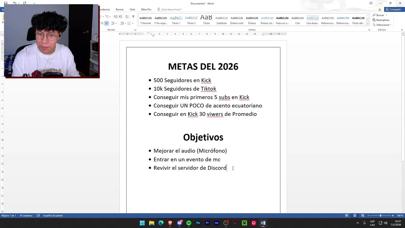
Task: Launch After Effects from the taskbar
Action: pyautogui.click(x=216, y=223)
